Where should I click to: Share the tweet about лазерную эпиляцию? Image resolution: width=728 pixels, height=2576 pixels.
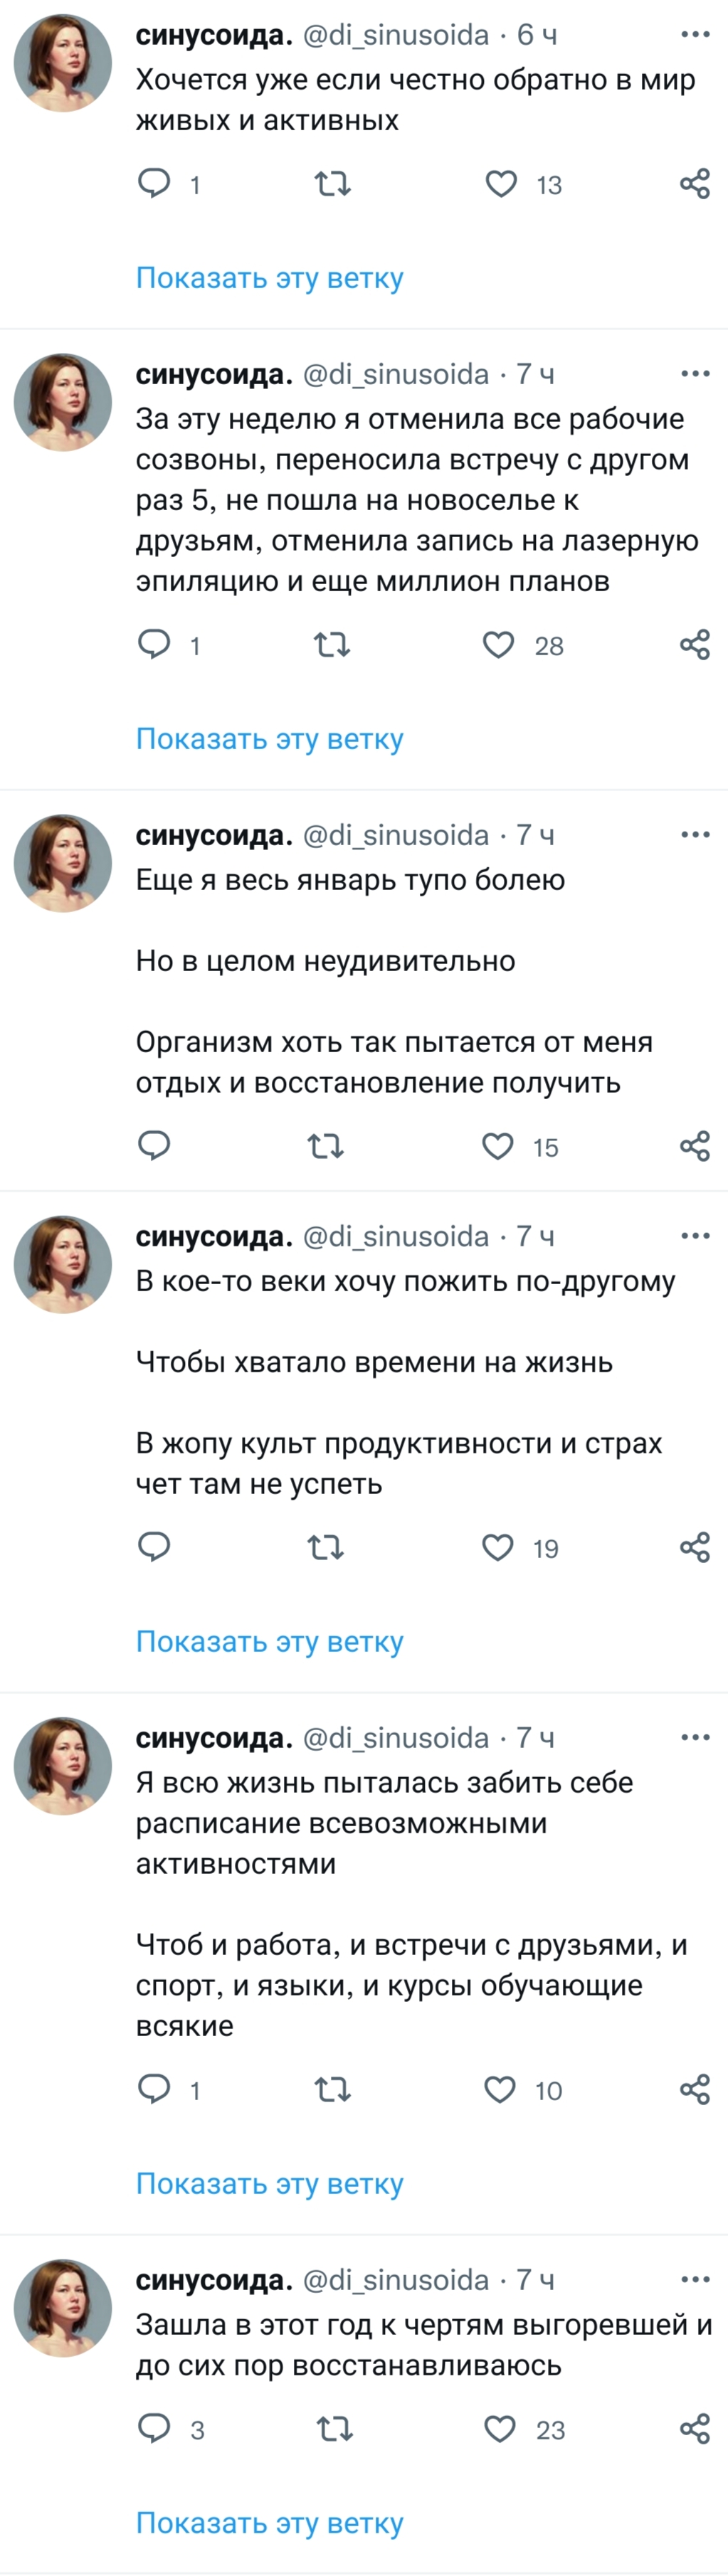[695, 646]
